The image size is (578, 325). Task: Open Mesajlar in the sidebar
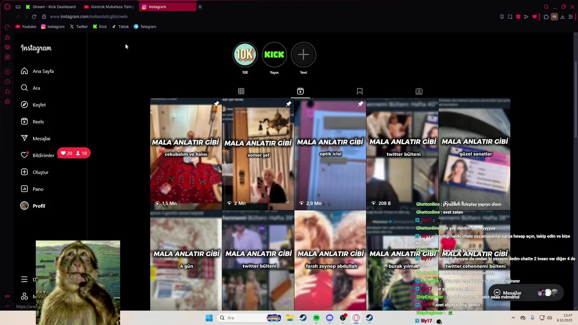coord(36,139)
